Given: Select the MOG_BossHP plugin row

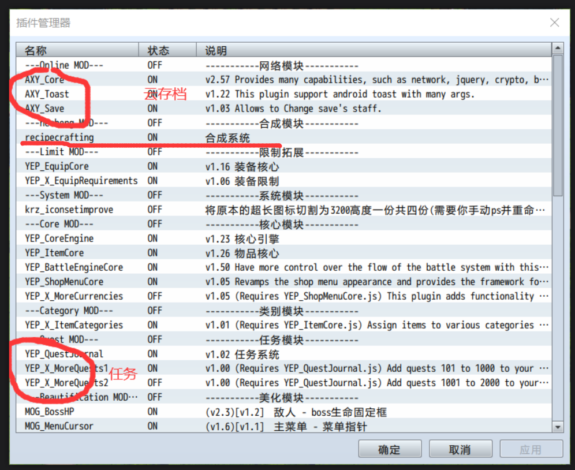Looking at the screenshot, I should [284, 412].
